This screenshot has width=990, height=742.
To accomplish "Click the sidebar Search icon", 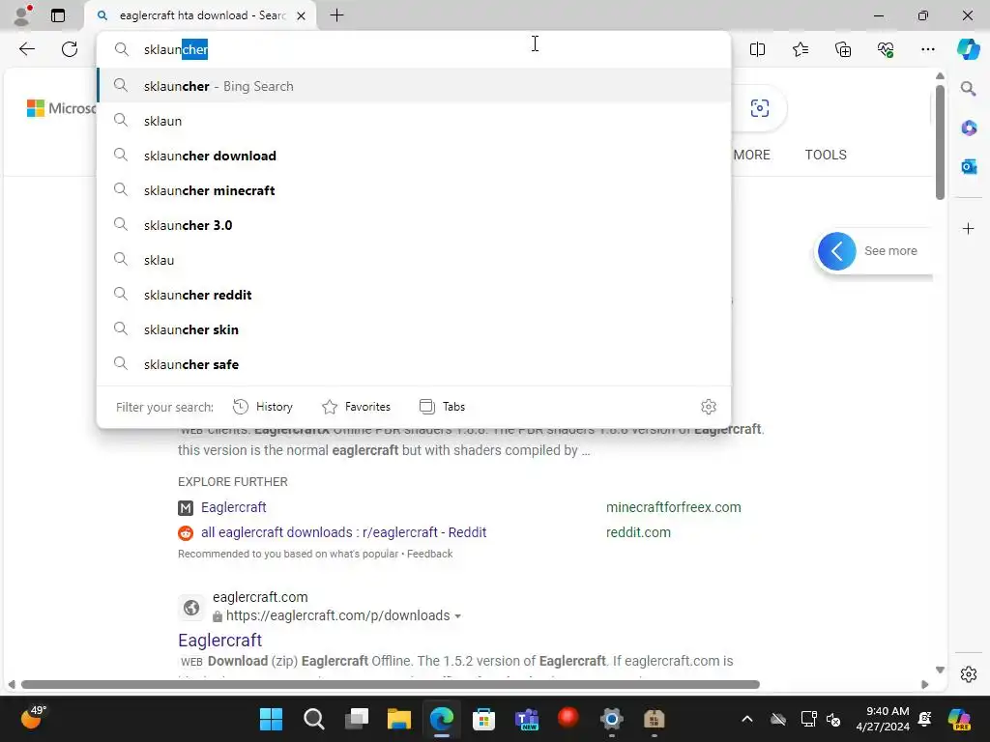I will click(969, 88).
